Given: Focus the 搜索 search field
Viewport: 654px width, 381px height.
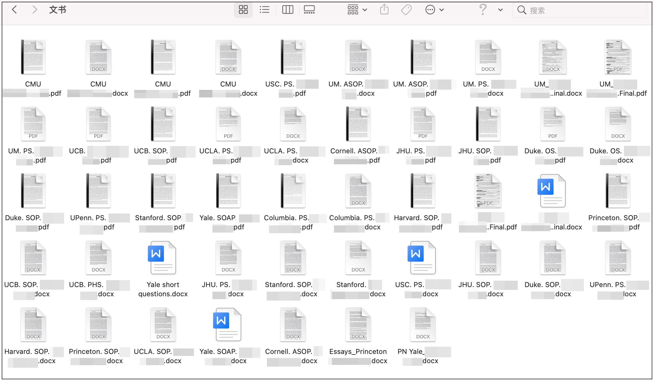Looking at the screenshot, I should click(579, 10).
